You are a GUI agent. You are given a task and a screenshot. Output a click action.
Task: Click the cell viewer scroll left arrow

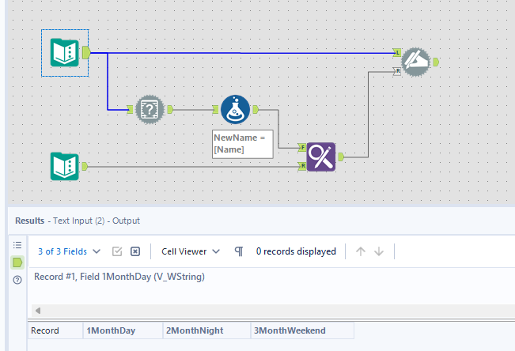(38, 311)
